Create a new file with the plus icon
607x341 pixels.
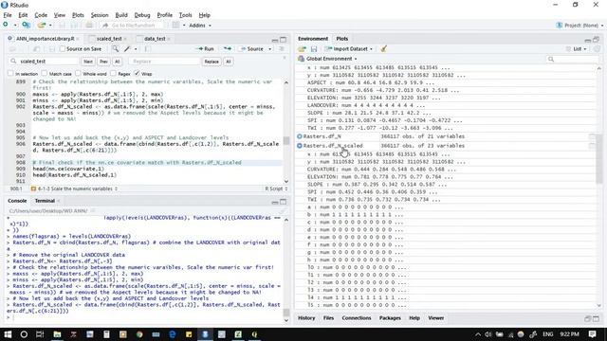[6, 26]
